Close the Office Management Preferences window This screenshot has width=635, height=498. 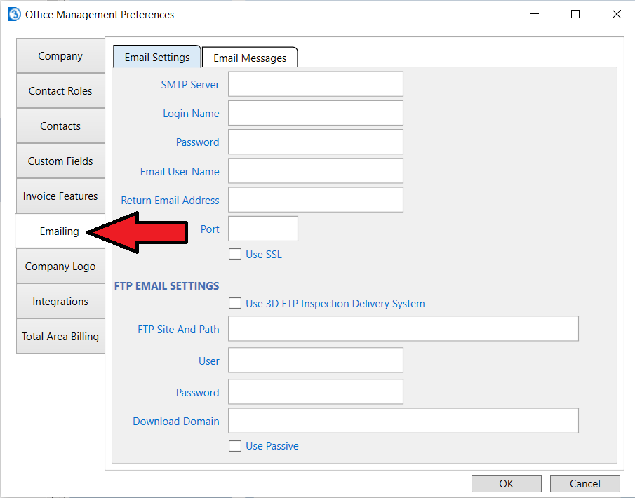tap(616, 14)
